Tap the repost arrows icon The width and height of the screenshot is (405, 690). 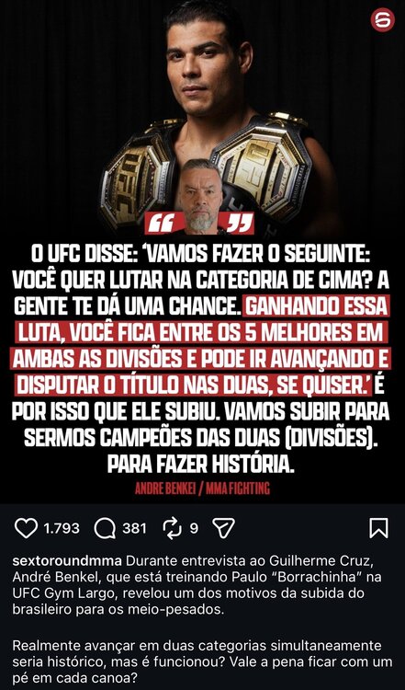[172, 528]
